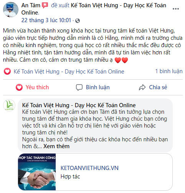Open the three-dot post options menu

coord(176,9)
